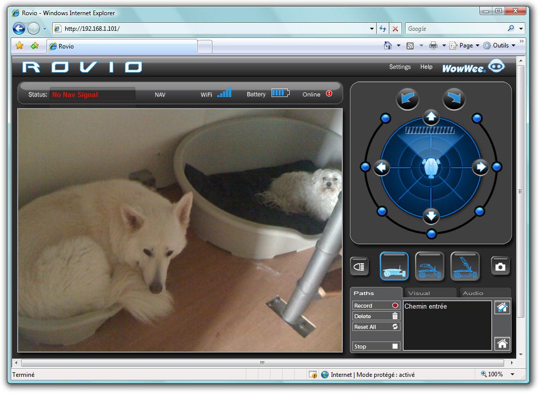Open the Page menu
This screenshot has height=393, width=539.
[464, 45]
